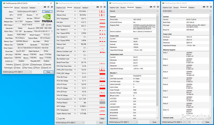Image resolution: width=214 pixels, height=125 pixels.
Task: Click the GPU Clock sensor graph
Action: 96,11
